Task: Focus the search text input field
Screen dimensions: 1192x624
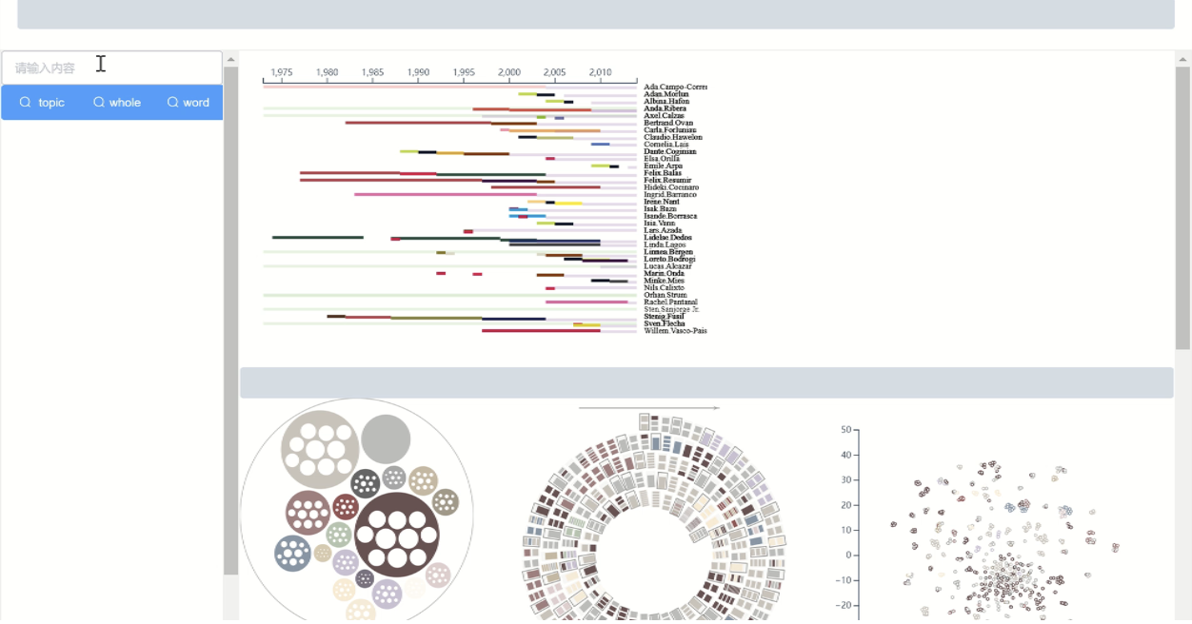Action: click(x=111, y=68)
